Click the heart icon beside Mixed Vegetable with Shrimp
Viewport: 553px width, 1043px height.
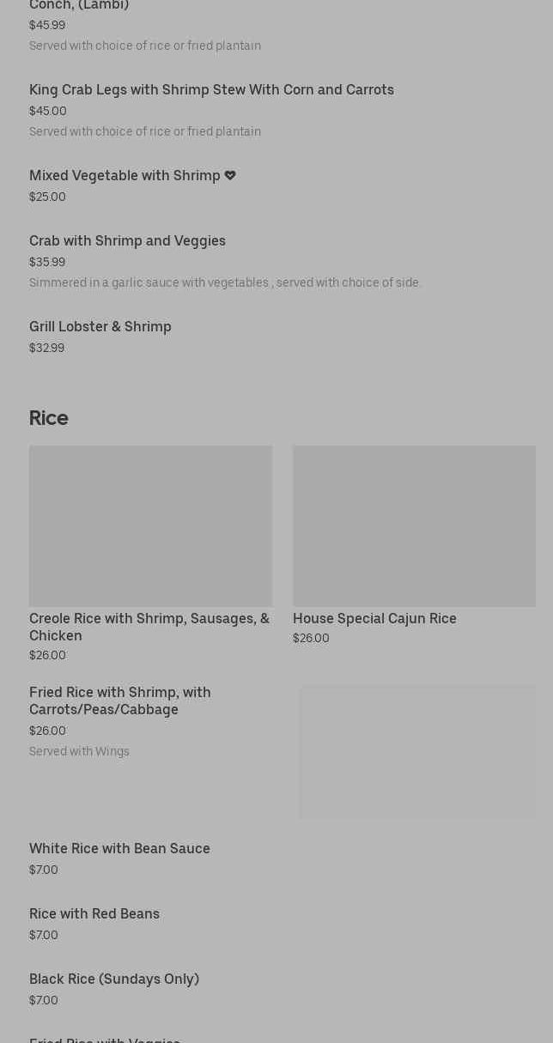pos(230,175)
